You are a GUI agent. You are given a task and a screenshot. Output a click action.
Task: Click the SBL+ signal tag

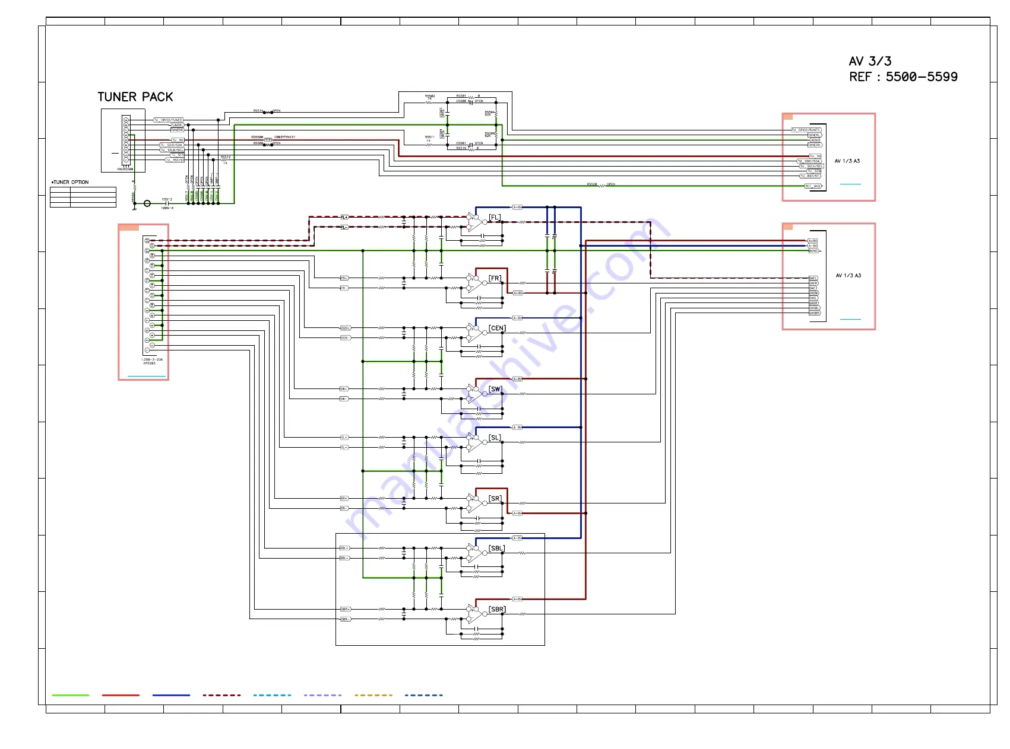click(344, 549)
